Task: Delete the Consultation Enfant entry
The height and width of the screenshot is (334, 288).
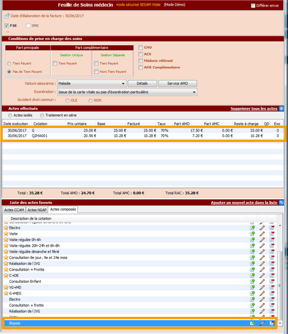Action: [x=272, y=281]
